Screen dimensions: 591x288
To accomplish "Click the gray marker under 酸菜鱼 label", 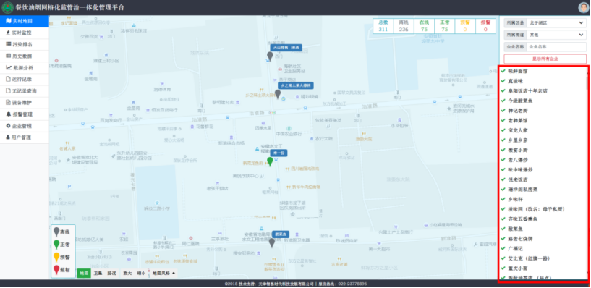I will (272, 242).
